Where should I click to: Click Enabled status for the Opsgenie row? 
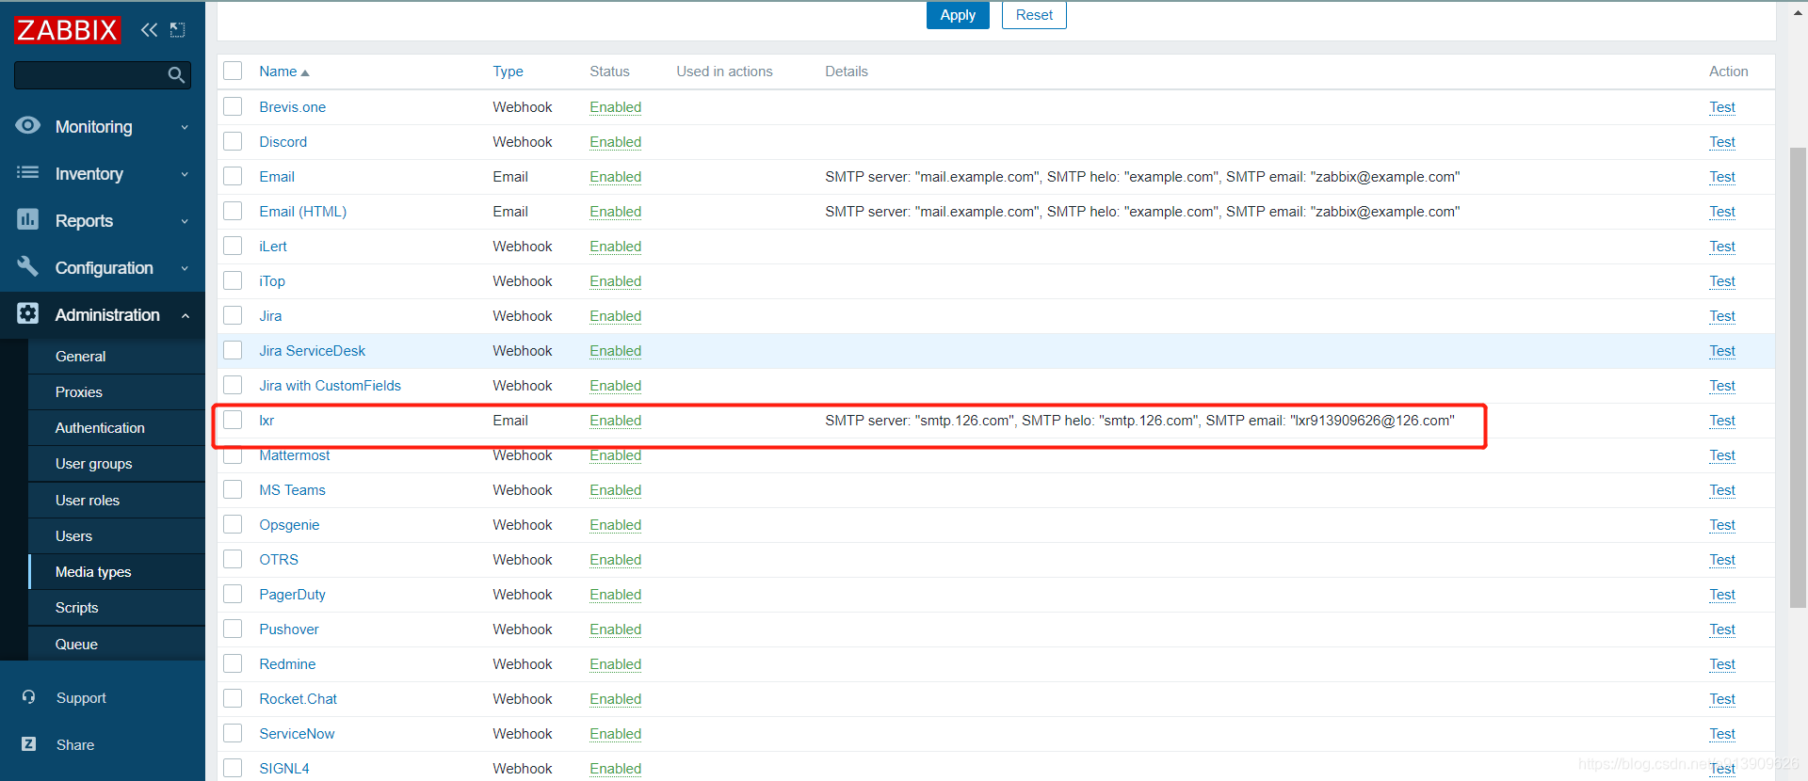click(615, 524)
